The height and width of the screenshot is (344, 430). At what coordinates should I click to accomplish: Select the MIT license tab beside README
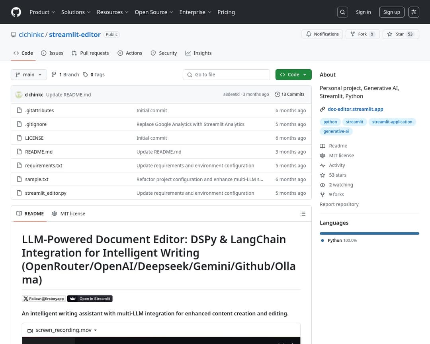68,214
